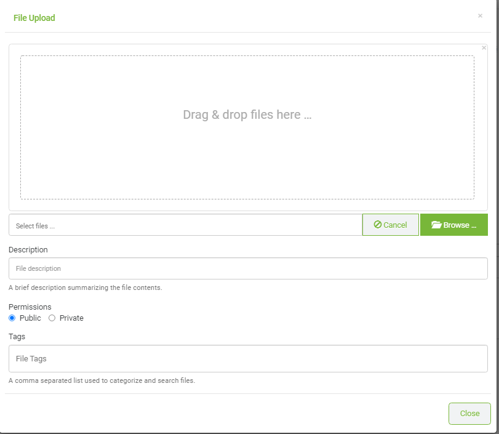Select the Public permission radio button
This screenshot has width=499, height=434.
12,318
